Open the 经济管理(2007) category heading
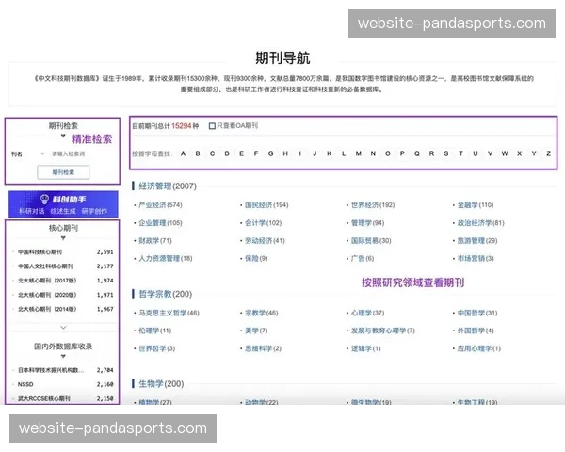 click(168, 186)
